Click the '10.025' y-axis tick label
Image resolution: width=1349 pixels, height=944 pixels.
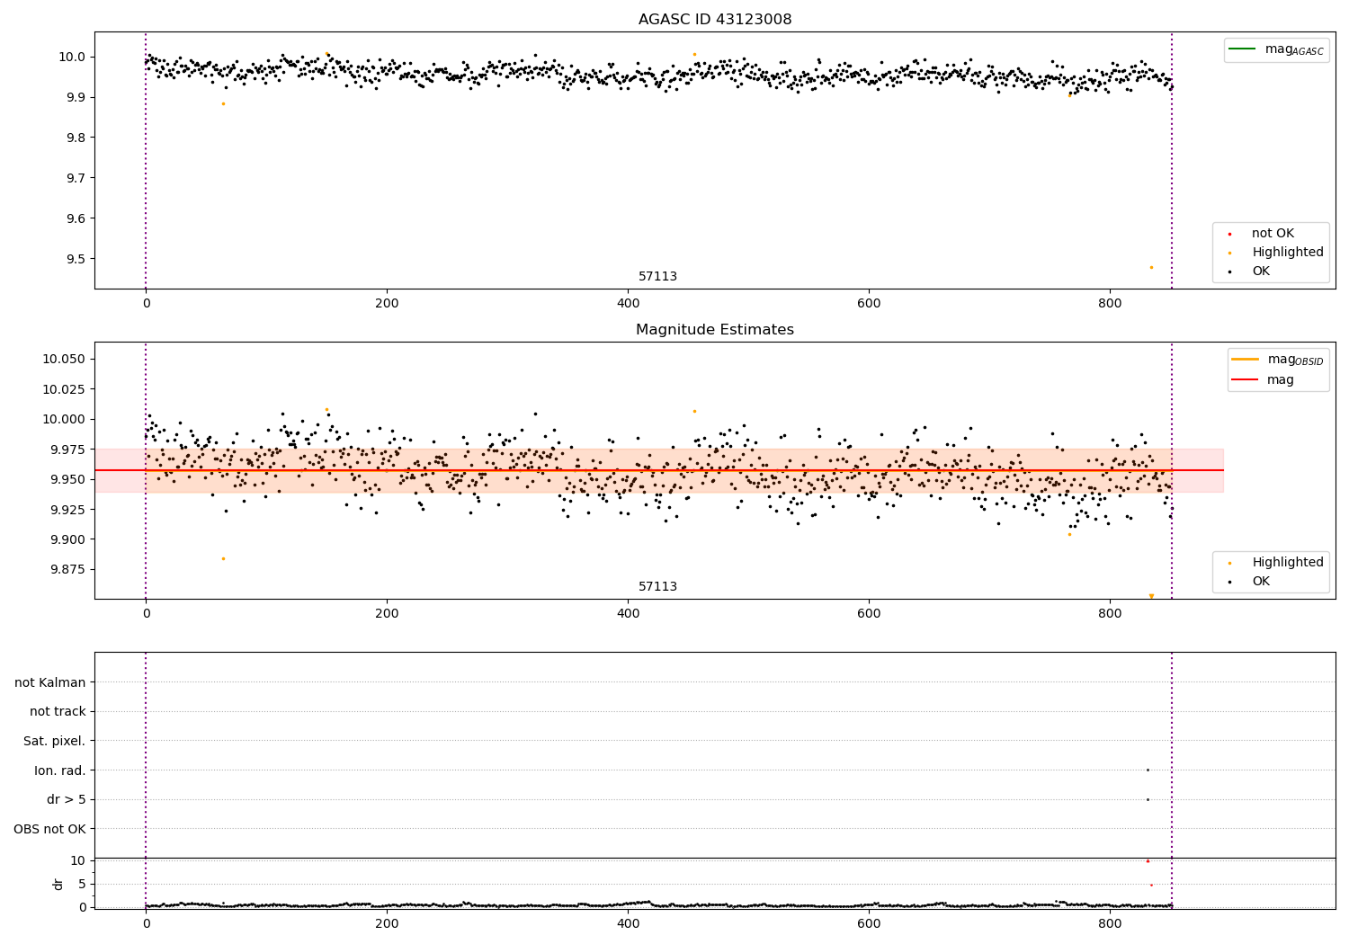64,389
